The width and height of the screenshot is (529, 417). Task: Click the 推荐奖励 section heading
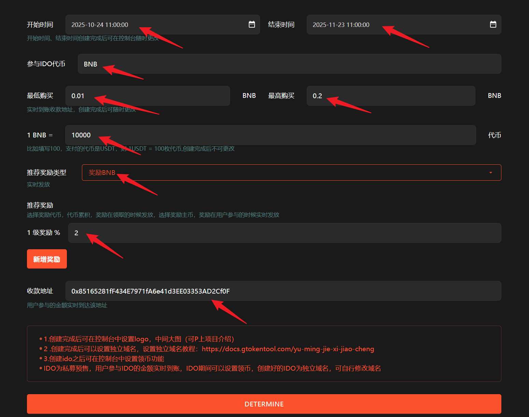pyautogui.click(x=40, y=205)
